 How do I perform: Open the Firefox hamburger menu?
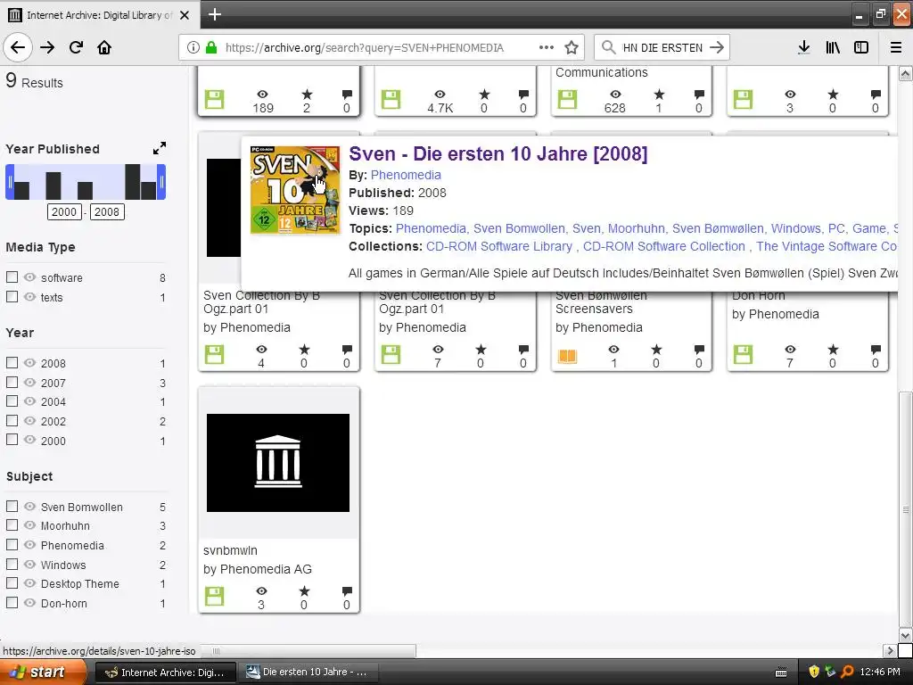(895, 47)
